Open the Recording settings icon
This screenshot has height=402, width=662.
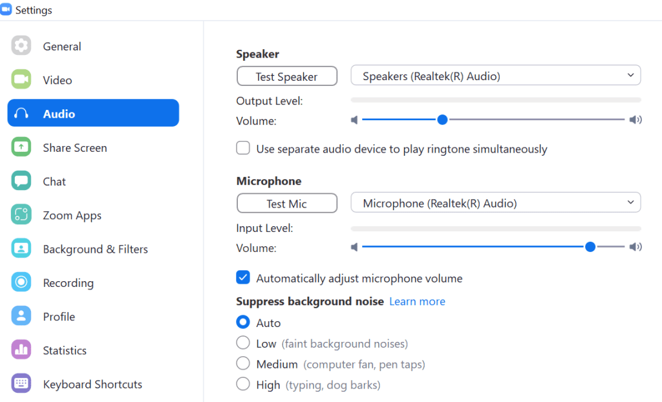coord(21,282)
